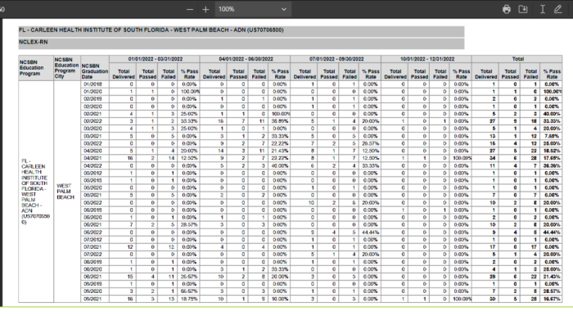
Task: Select the 10/01/2022 - 12/31/2022 column header
Action: pyautogui.click(x=426, y=59)
